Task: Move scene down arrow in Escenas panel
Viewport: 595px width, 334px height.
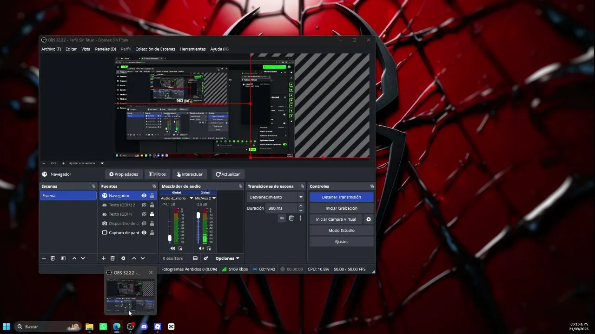Action: (x=83, y=258)
